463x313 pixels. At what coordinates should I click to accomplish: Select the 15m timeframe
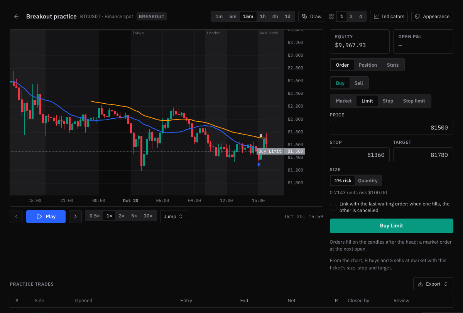(248, 17)
